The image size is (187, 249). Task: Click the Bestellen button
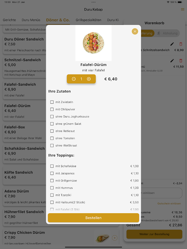[x=93, y=218]
